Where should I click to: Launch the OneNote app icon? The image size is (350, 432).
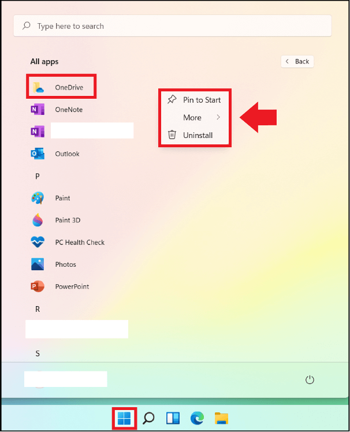click(x=38, y=109)
